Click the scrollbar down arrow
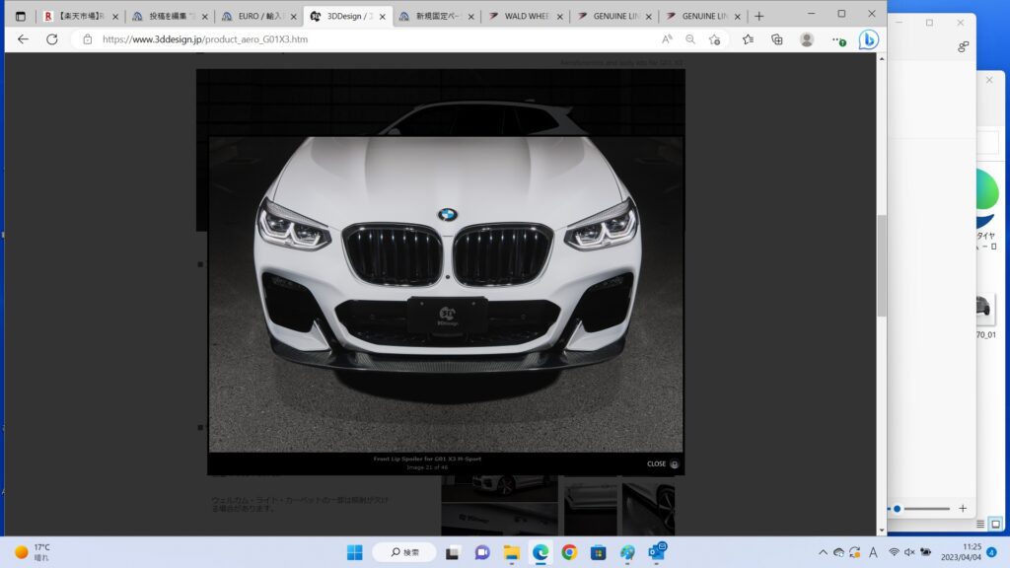This screenshot has height=568, width=1010. [x=881, y=530]
